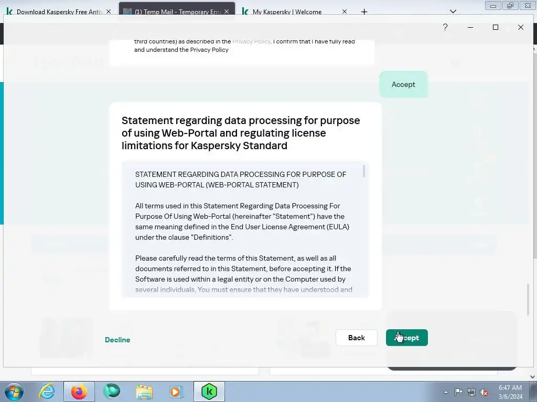Close the browser window

pos(528,5)
